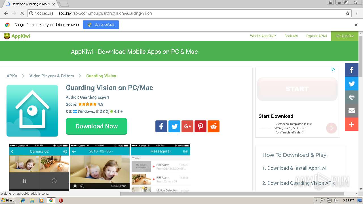This screenshot has height=204, width=363.
Task: Select the Download Guarding Vision browser tab
Action: click(30, 4)
